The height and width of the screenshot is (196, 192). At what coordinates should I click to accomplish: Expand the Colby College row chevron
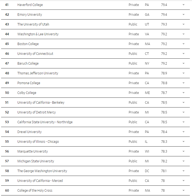(x=183, y=93)
